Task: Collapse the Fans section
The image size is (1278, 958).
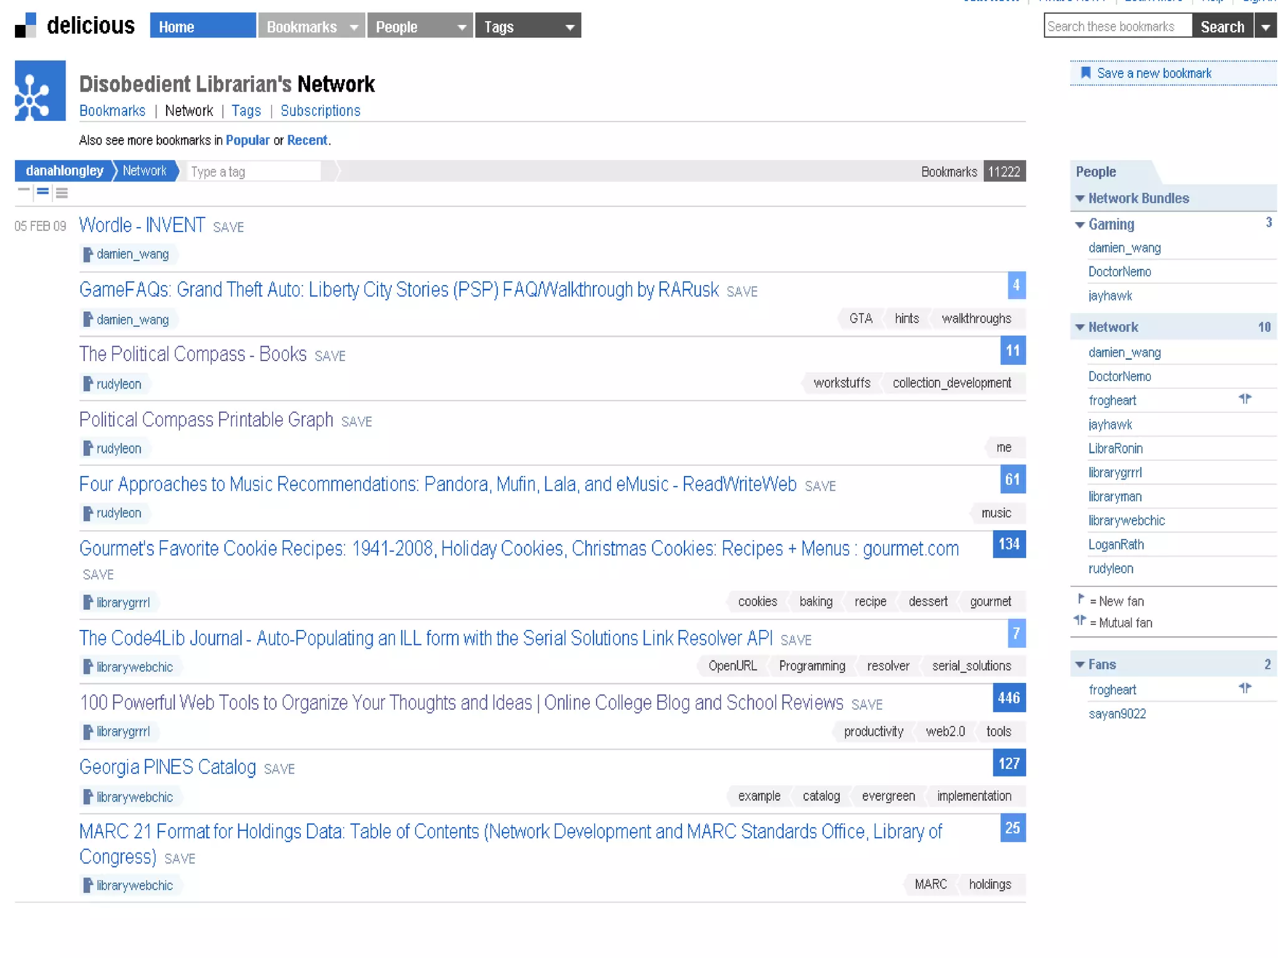Action: [x=1080, y=665]
